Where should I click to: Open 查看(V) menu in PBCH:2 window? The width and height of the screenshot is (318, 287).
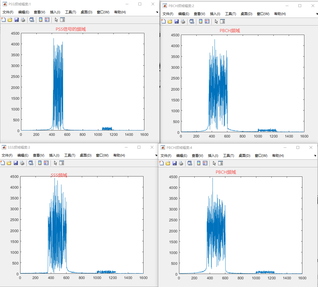[199, 14]
